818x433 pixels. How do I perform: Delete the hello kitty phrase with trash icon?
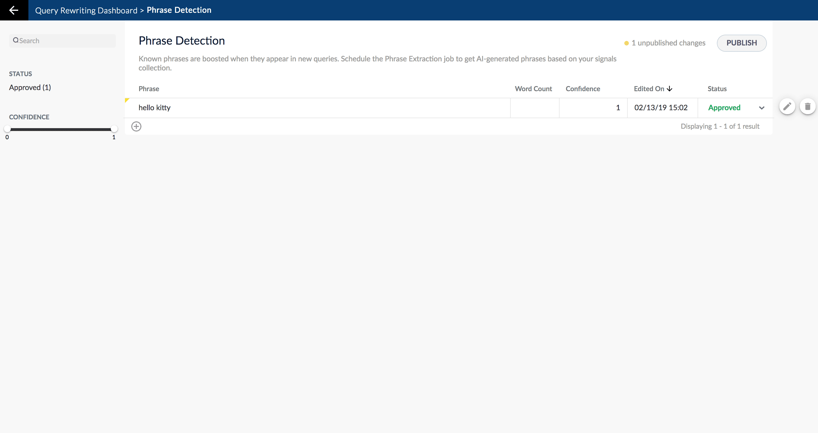tap(807, 107)
